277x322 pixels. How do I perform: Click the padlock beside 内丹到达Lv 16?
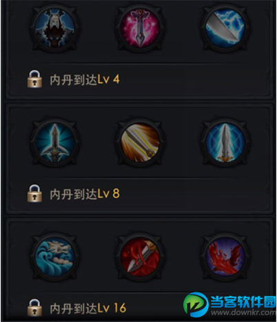click(34, 308)
